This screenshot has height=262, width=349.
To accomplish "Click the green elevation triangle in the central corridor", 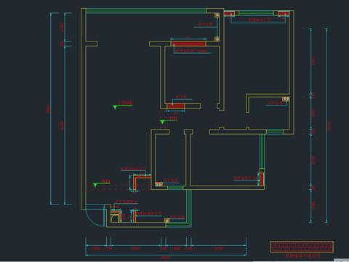I will [162, 122].
